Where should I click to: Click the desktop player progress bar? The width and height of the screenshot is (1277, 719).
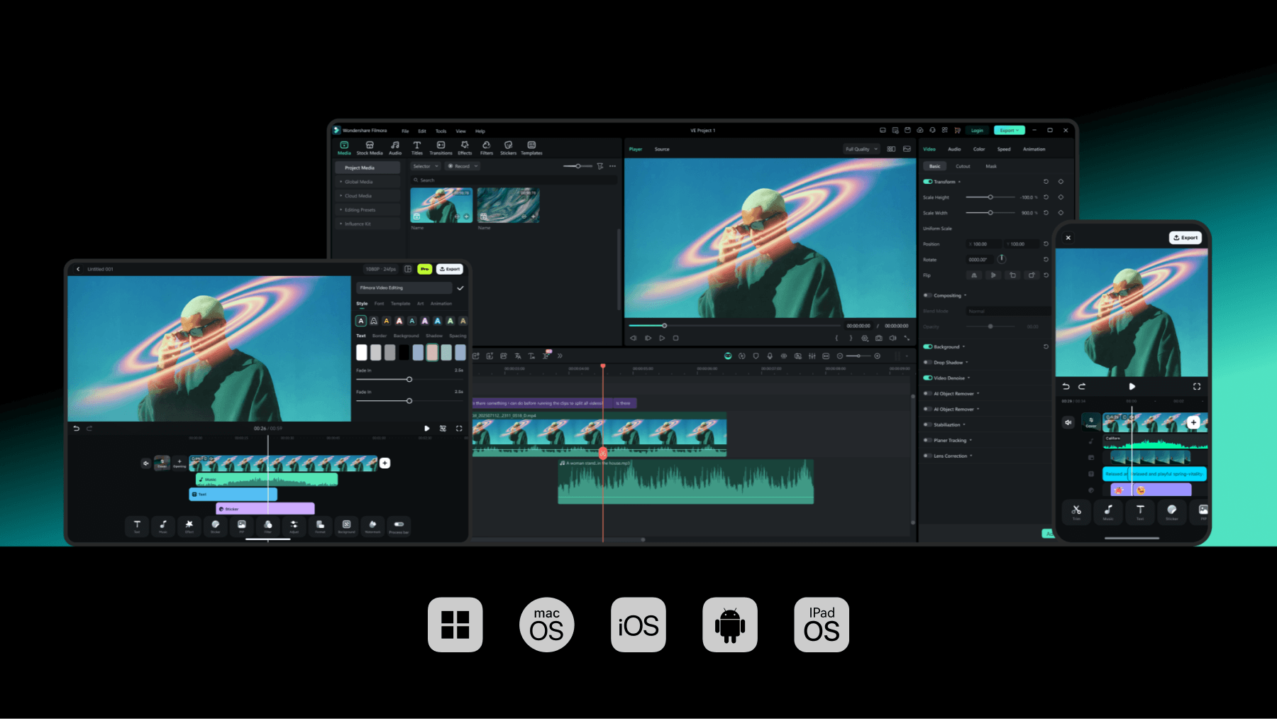coord(734,326)
